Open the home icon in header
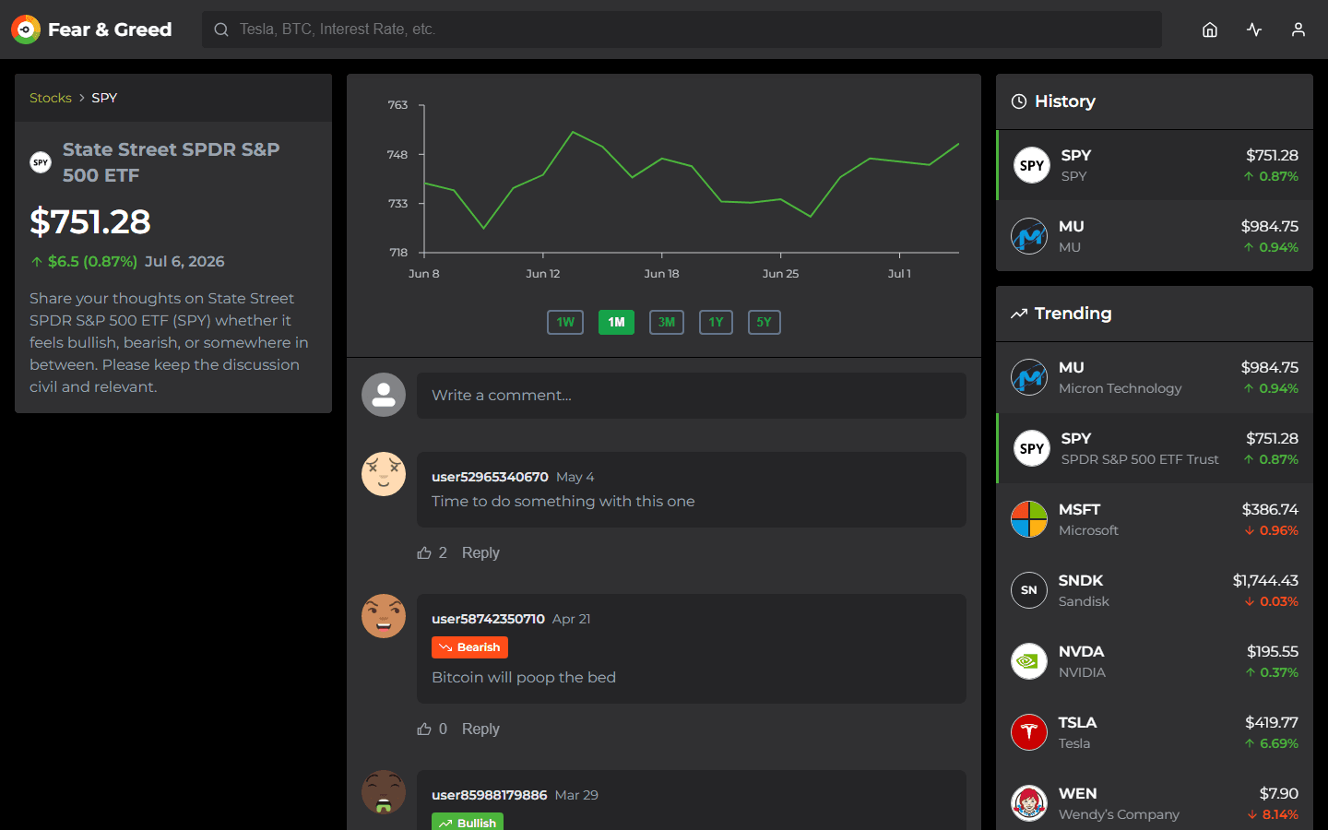 coord(1210,30)
